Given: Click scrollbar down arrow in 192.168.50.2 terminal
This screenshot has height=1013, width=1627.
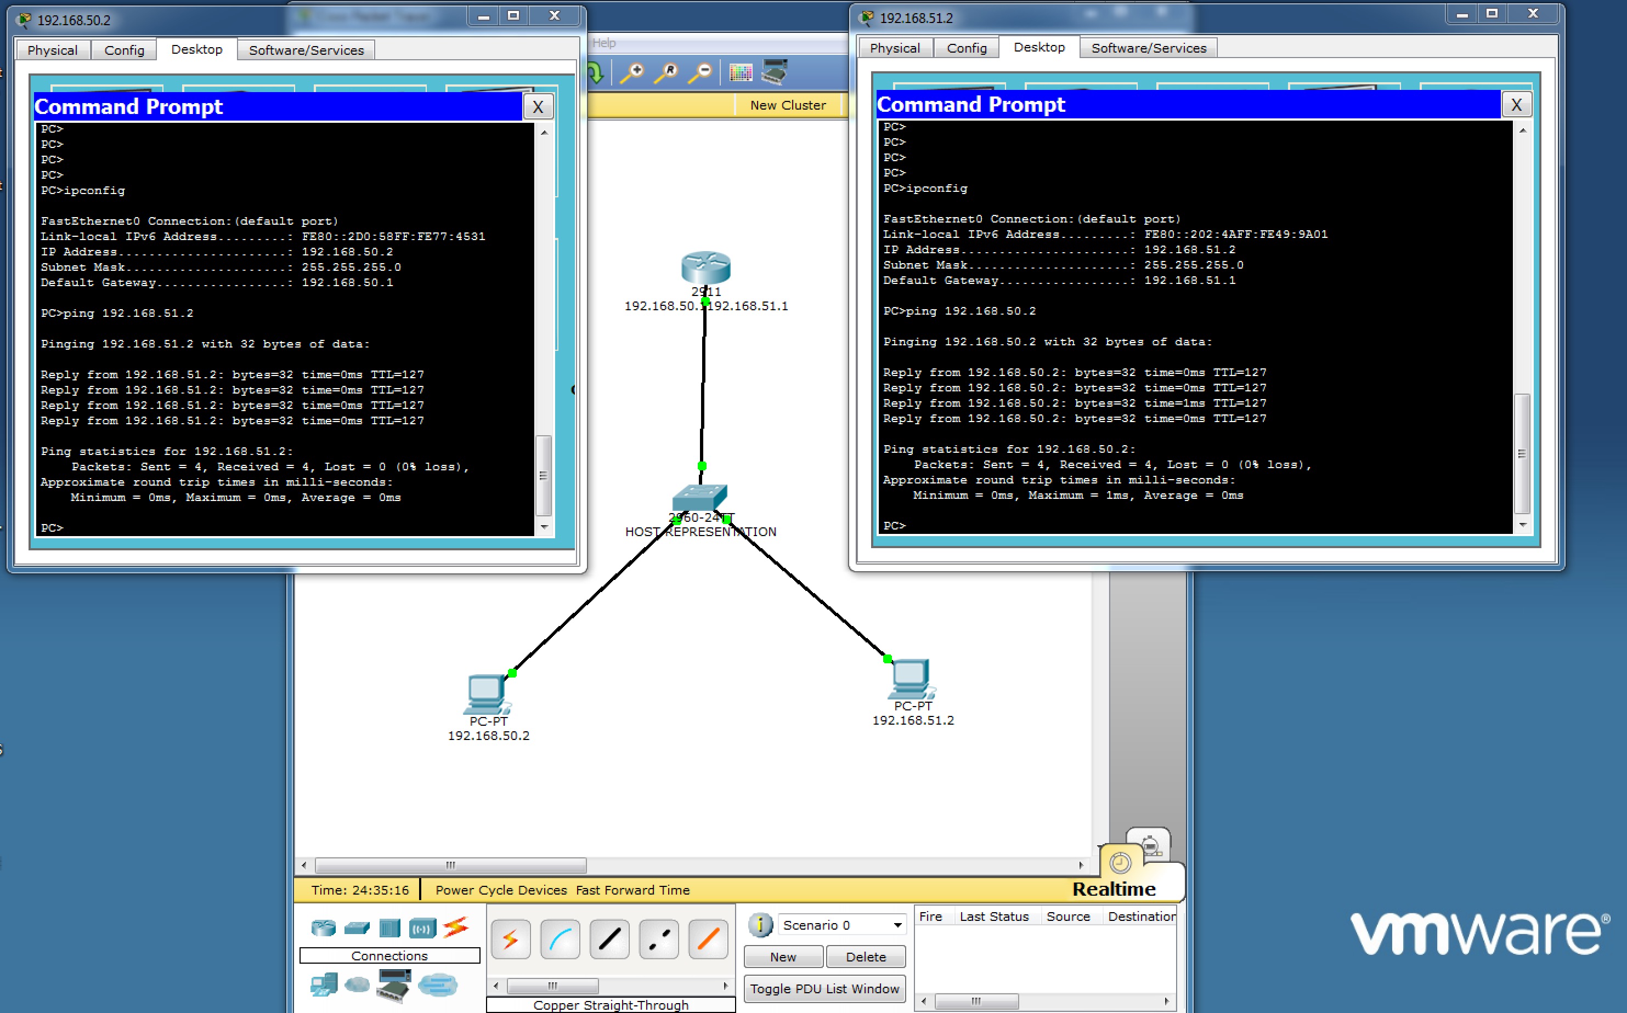Looking at the screenshot, I should click(x=544, y=527).
